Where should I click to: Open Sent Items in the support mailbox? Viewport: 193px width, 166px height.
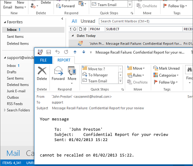pyautogui.click(x=15, y=78)
